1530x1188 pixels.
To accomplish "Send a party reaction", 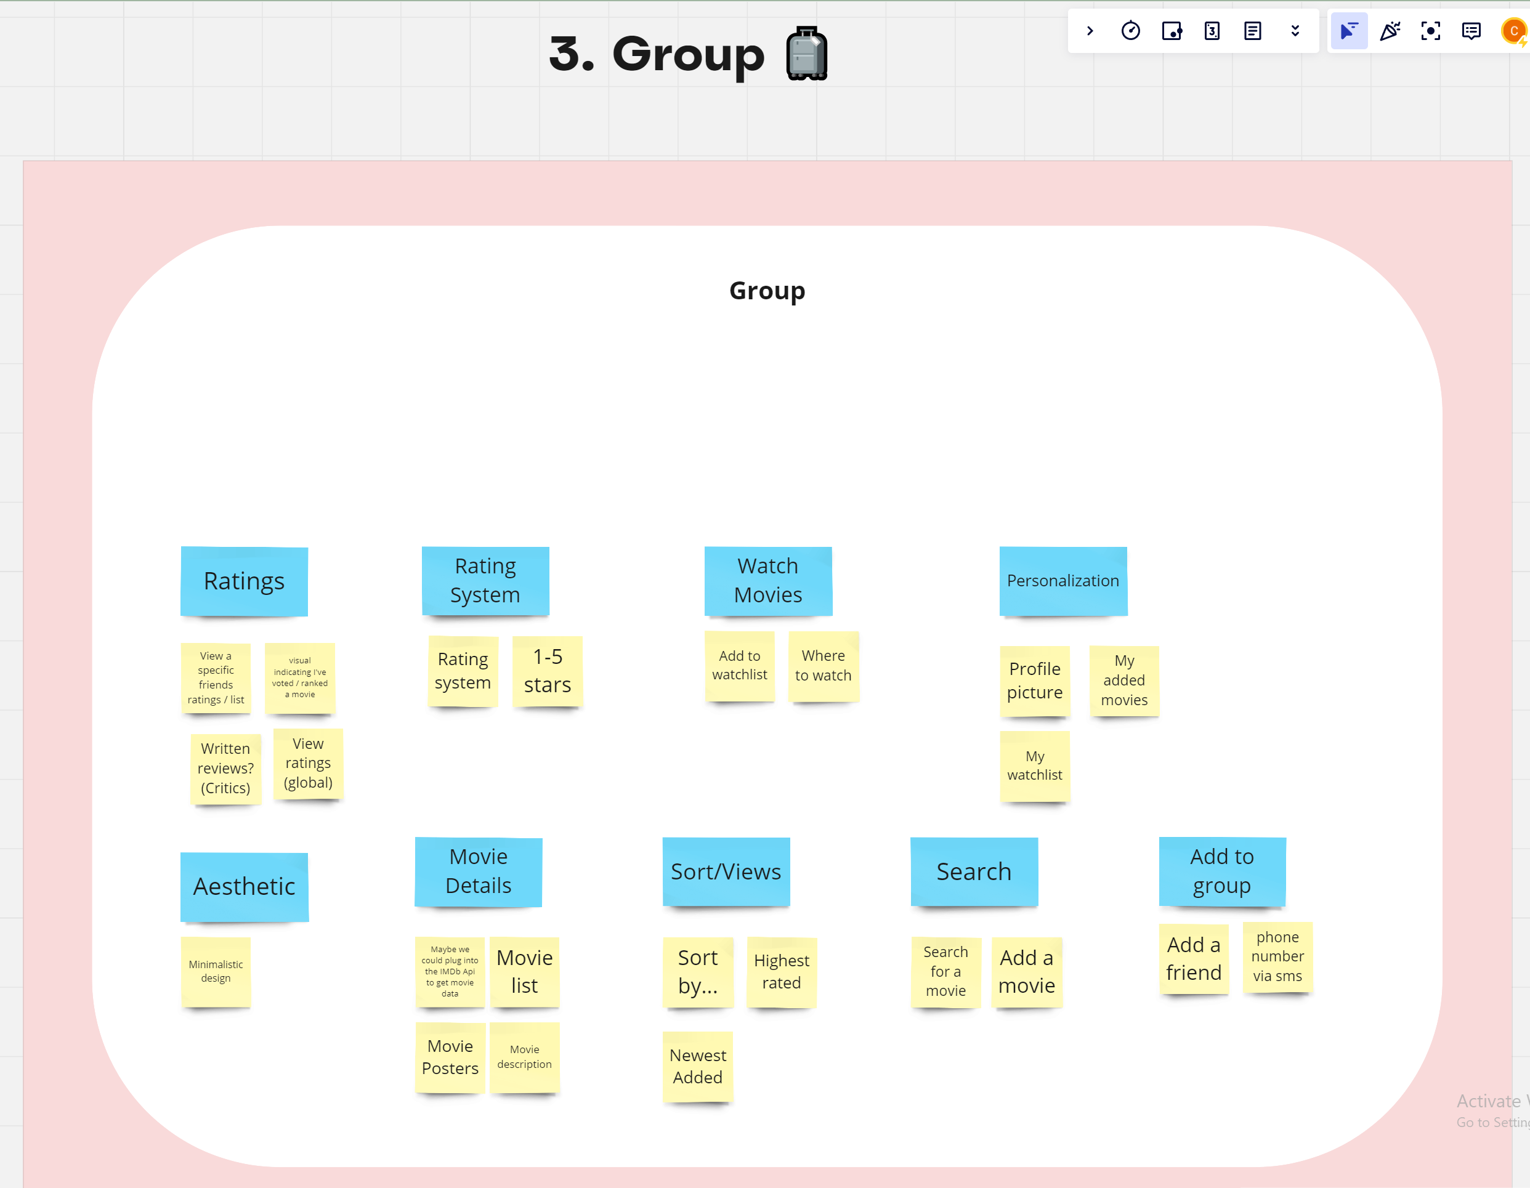I will point(1390,31).
